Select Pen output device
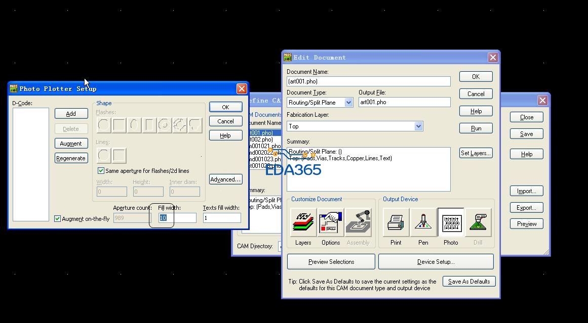588x323 pixels. click(x=423, y=222)
